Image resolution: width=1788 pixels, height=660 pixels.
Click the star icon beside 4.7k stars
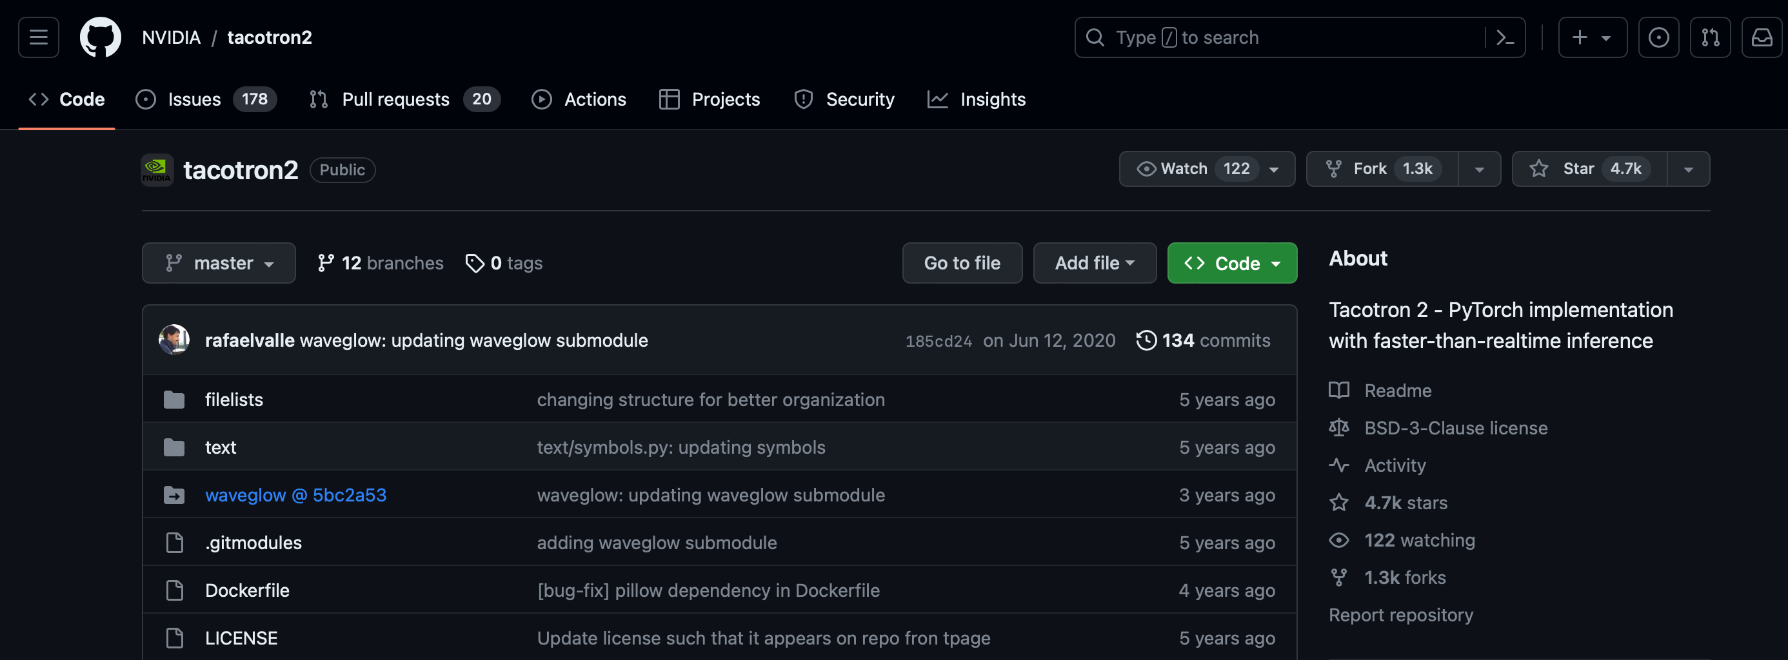(1338, 503)
